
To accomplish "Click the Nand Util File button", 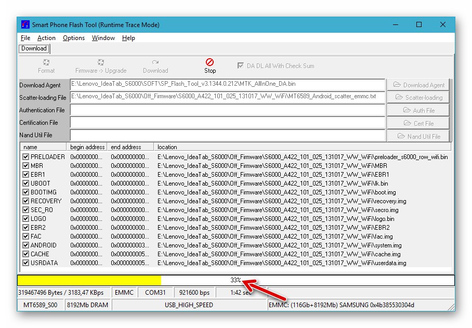I will pos(418,136).
